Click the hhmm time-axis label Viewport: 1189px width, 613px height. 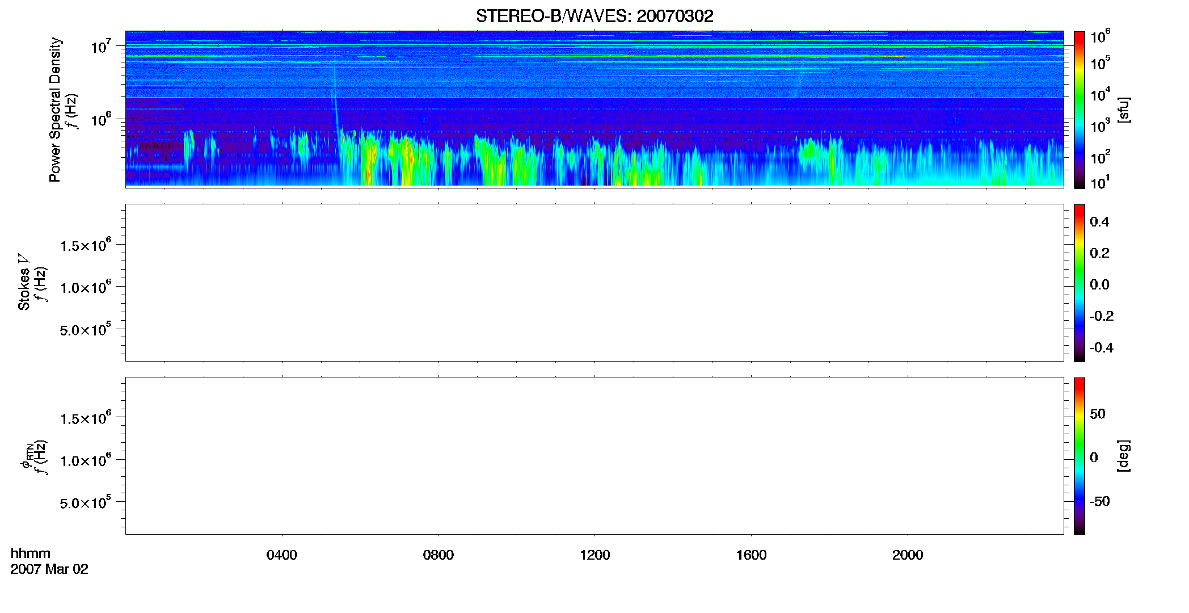point(31,553)
